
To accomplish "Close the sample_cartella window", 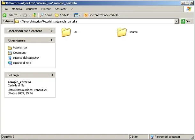I will [191, 3].
